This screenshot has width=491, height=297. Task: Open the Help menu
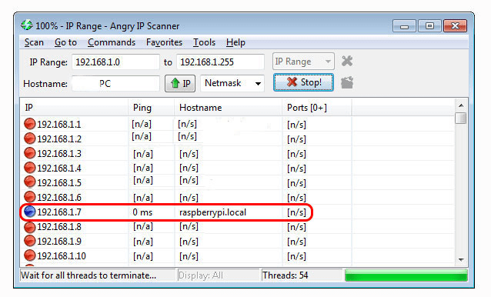click(x=235, y=42)
